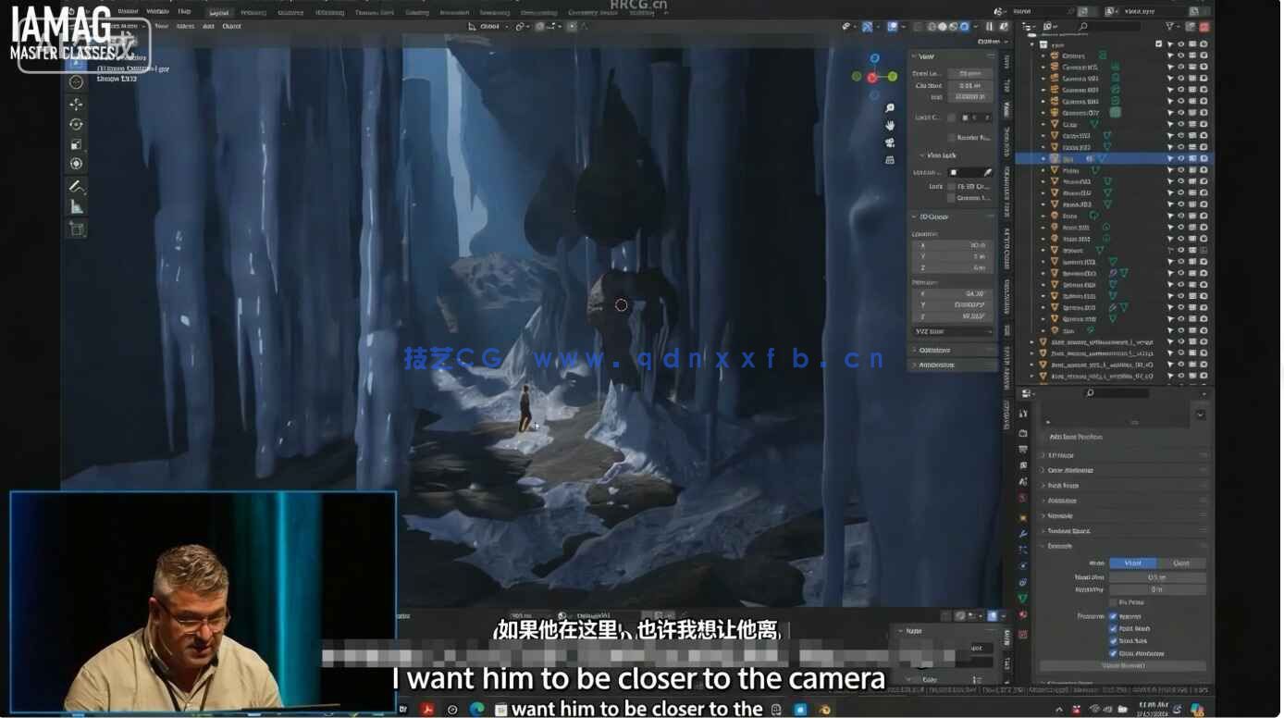Enable Lock Camera to View checkbox

coord(951,198)
